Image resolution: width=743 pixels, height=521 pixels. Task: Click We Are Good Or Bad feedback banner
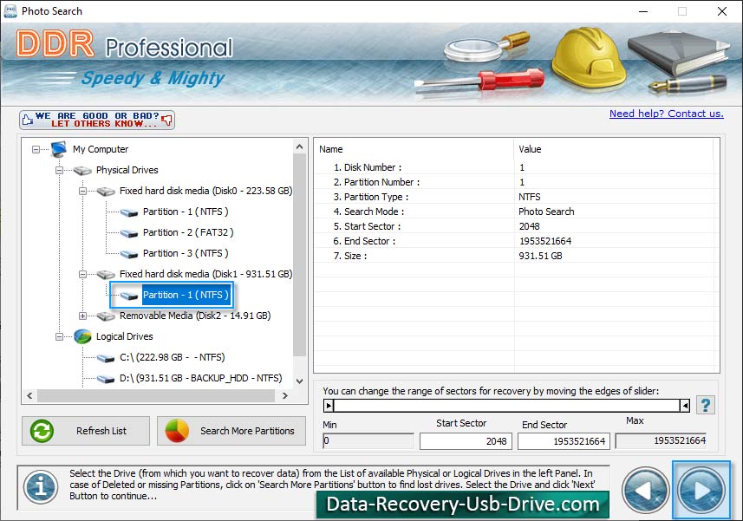[97, 120]
